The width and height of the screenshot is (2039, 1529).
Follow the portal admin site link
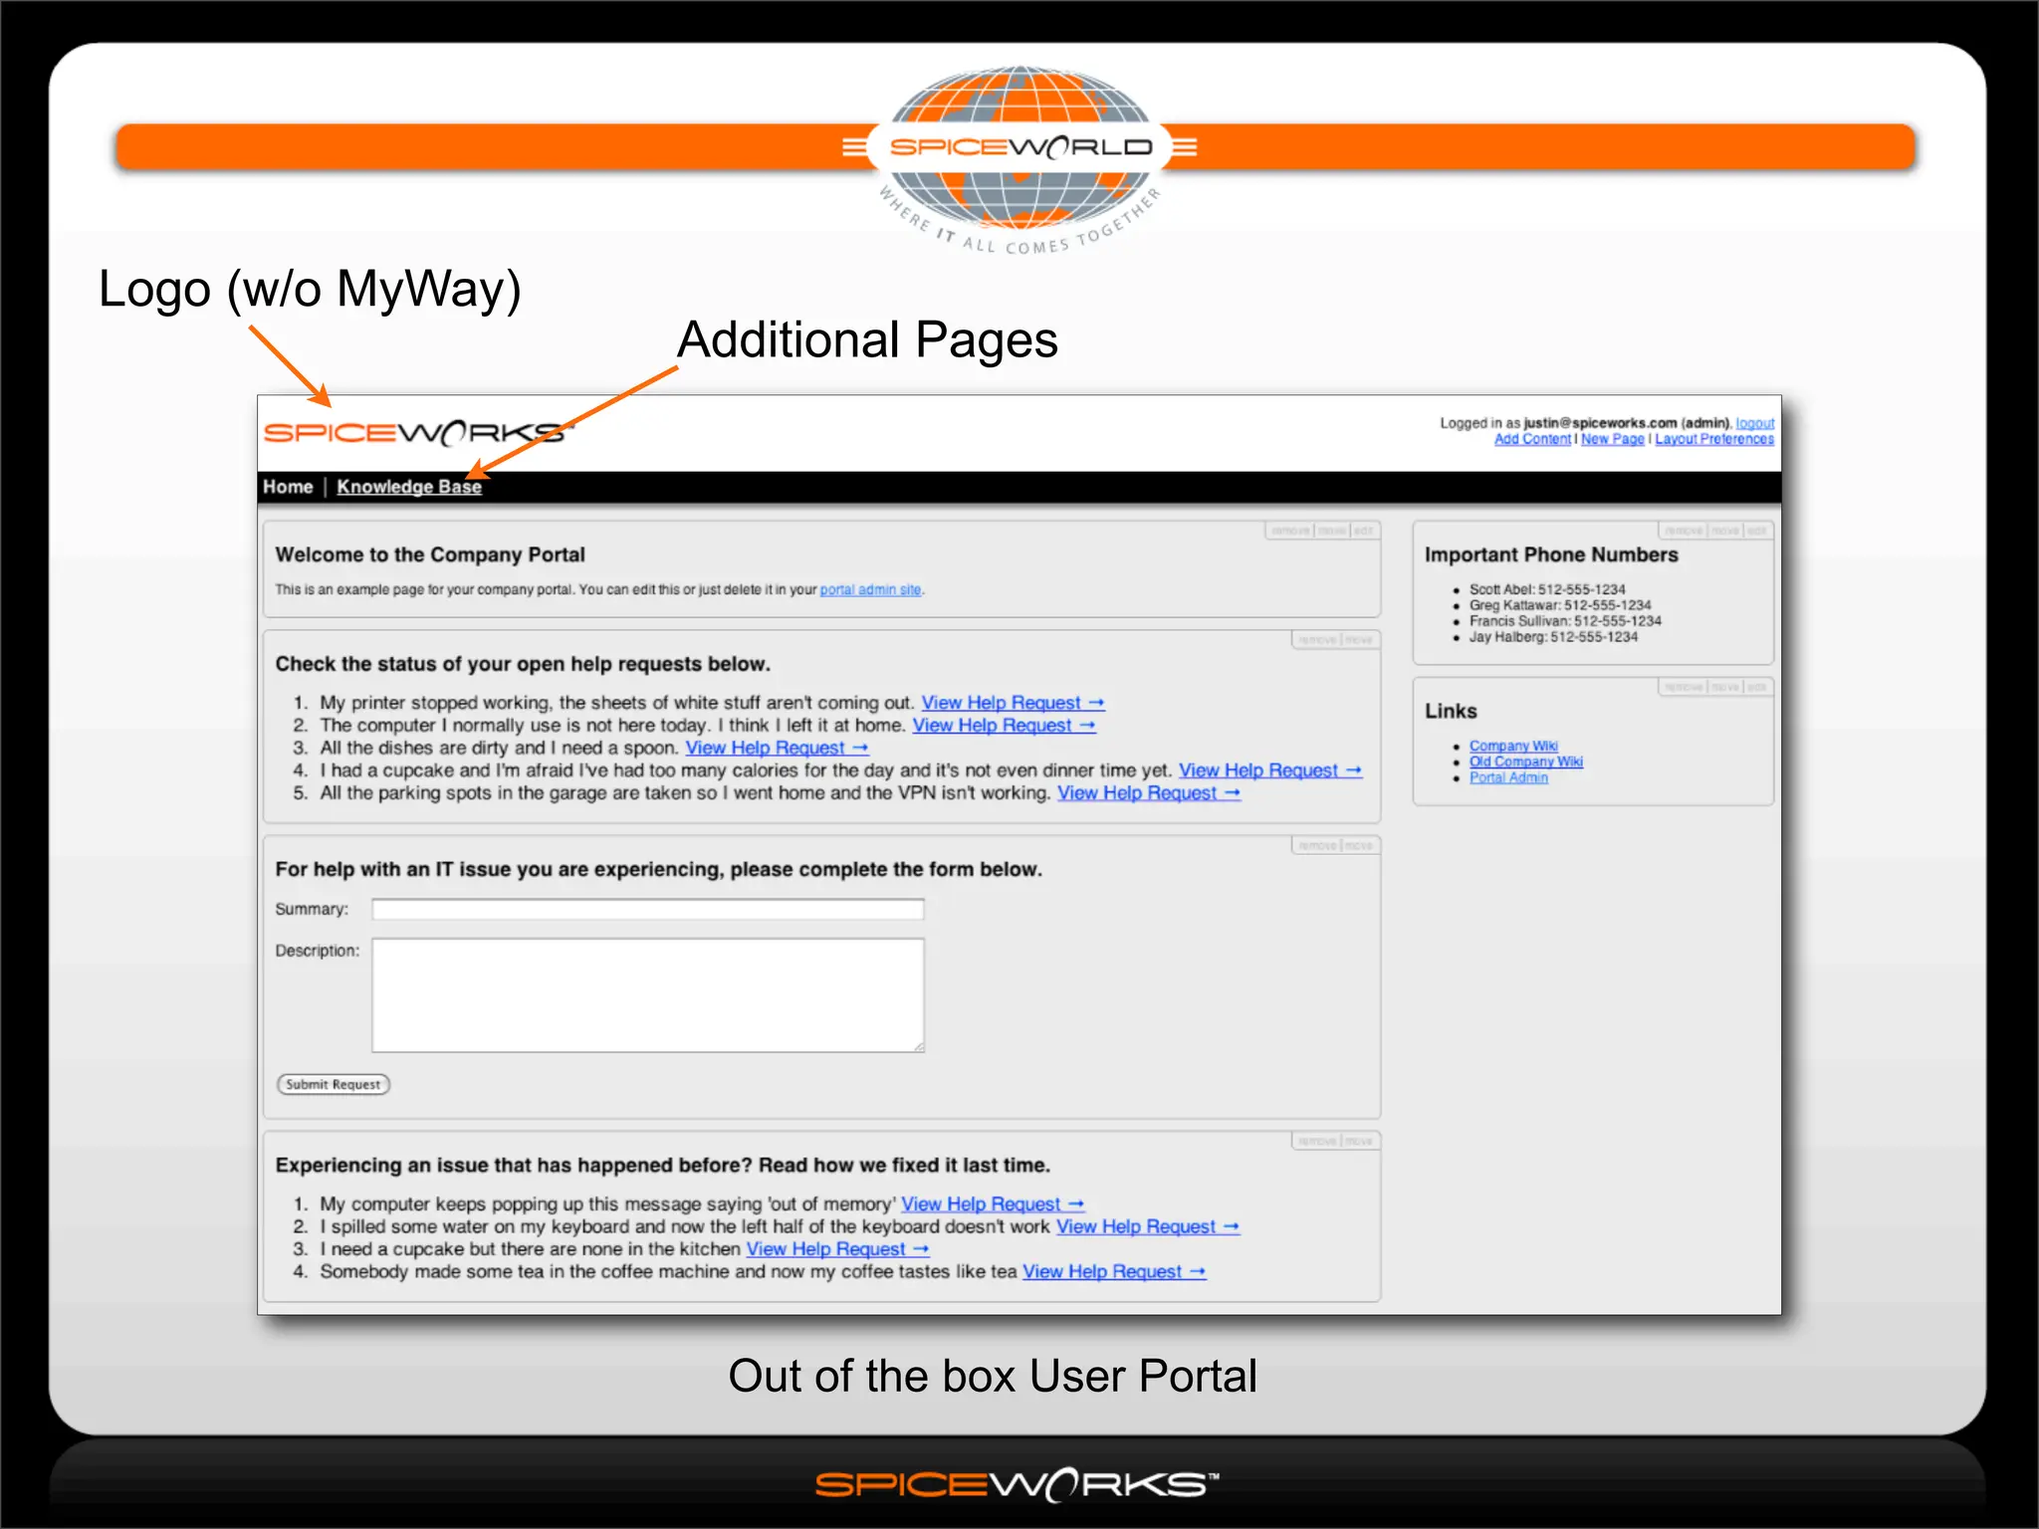[x=870, y=589]
